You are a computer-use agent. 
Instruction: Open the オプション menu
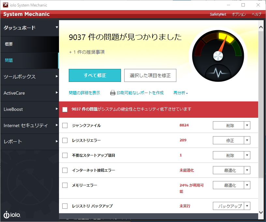click(x=239, y=14)
